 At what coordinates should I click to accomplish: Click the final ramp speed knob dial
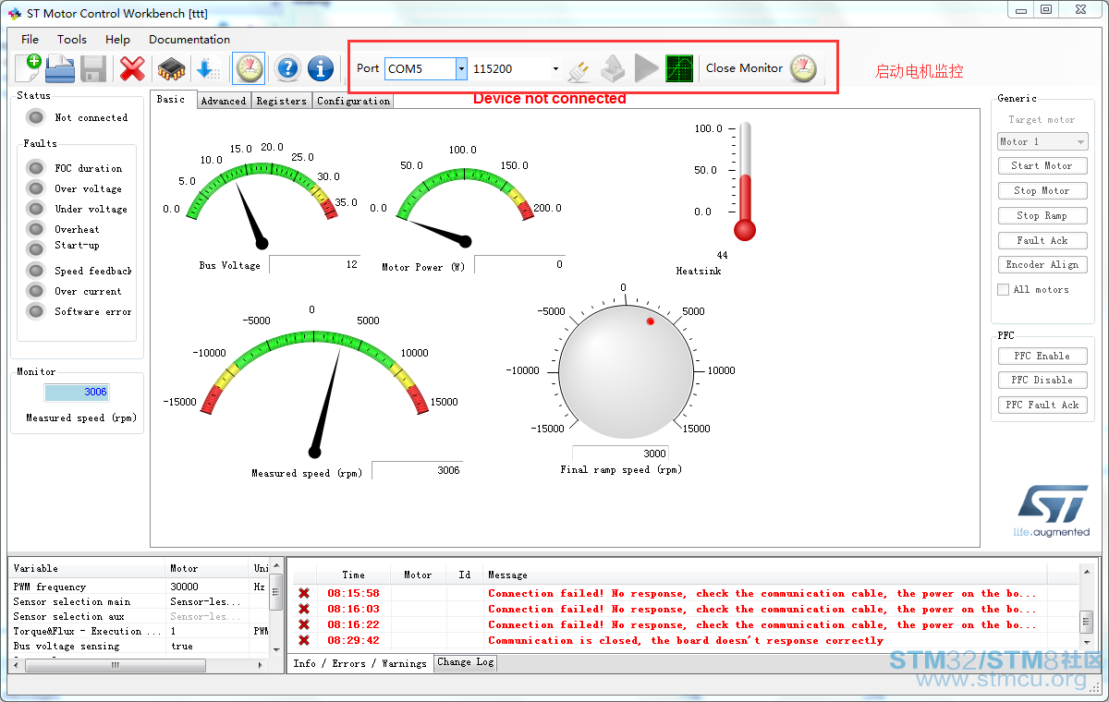point(627,374)
